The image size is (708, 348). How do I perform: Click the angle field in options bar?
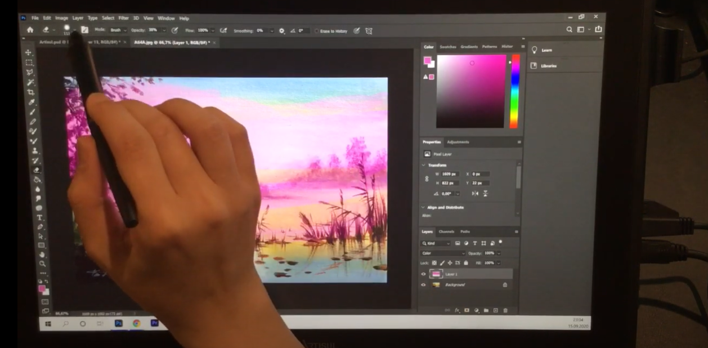click(303, 31)
